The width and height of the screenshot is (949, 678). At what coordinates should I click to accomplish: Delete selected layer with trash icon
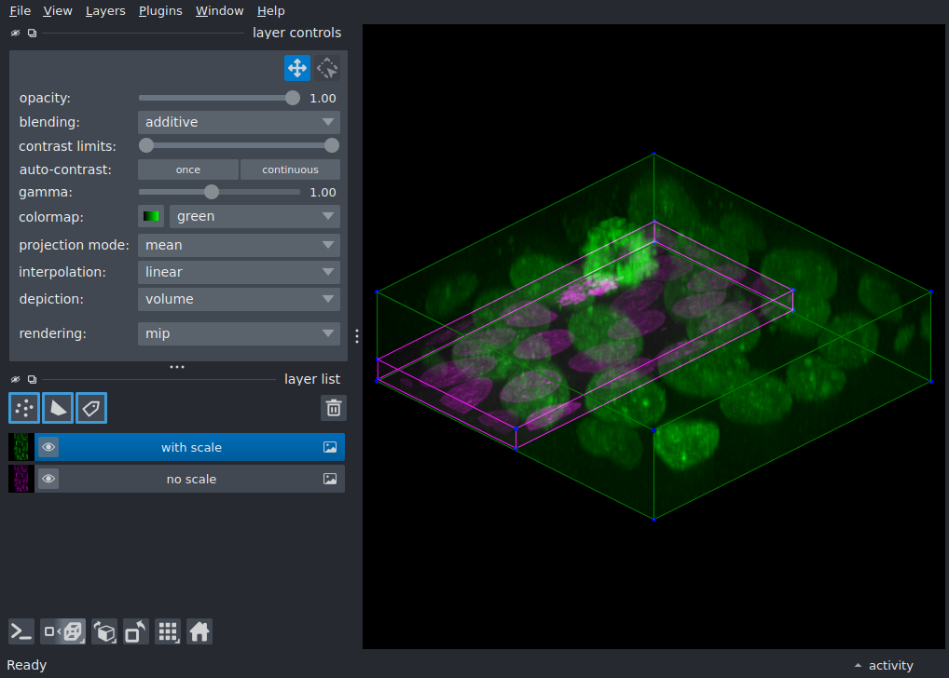pyautogui.click(x=334, y=408)
